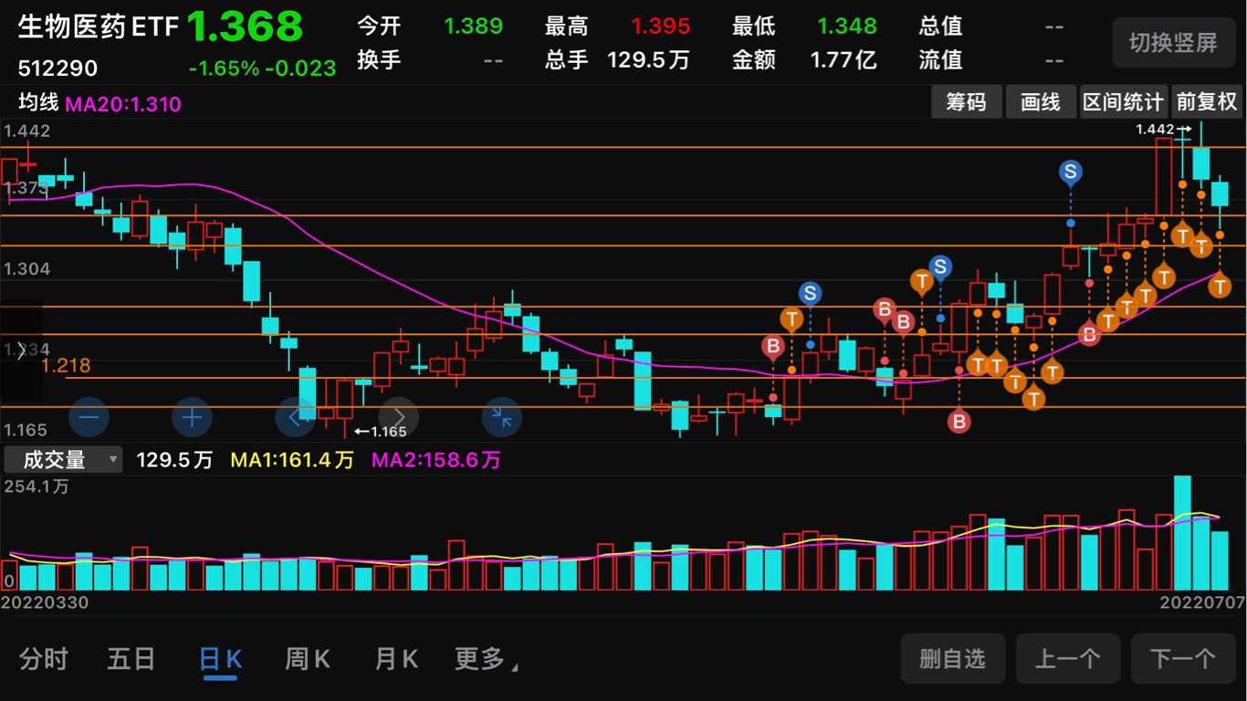Switch to 分时 intraday tab
This screenshot has width=1247, height=701.
(44, 659)
